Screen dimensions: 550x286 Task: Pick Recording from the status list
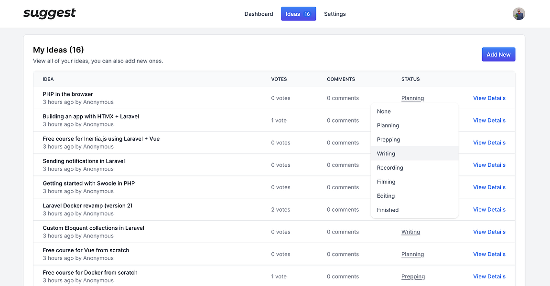coord(390,168)
